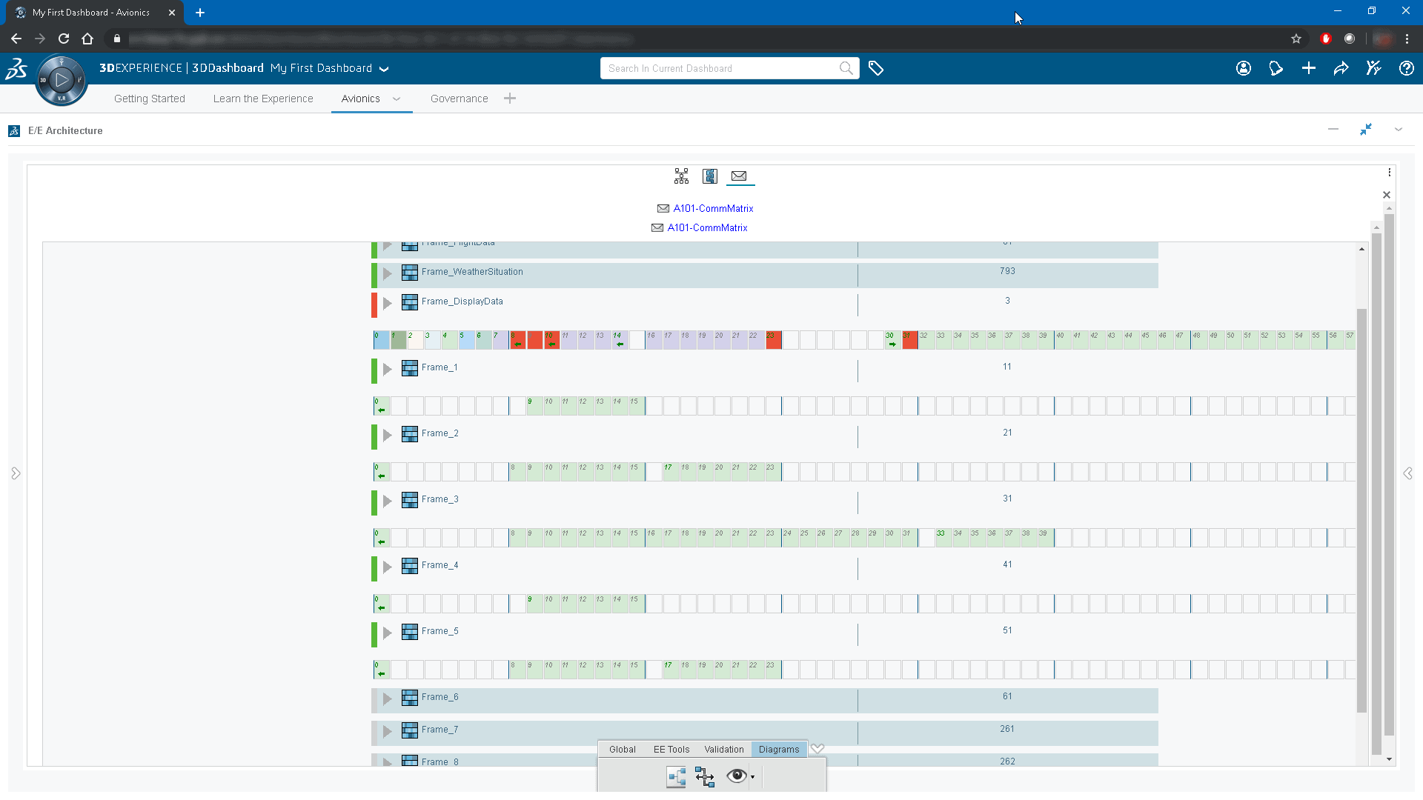1423x800 pixels.
Task: Click the share/collaborate icon in header
Action: coord(1343,68)
